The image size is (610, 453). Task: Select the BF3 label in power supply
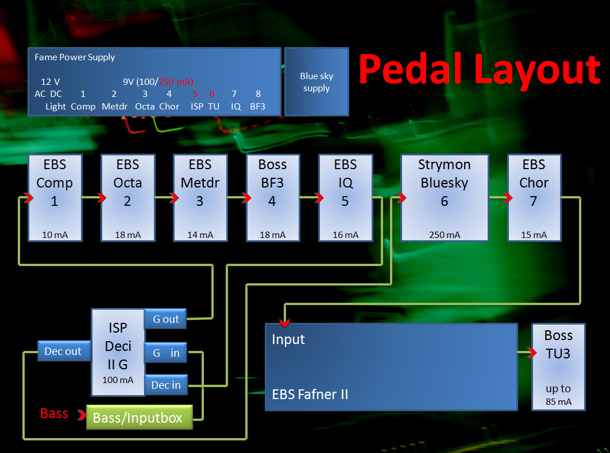point(257,107)
